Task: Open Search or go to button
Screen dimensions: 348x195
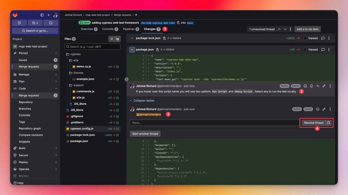Action: [35, 31]
